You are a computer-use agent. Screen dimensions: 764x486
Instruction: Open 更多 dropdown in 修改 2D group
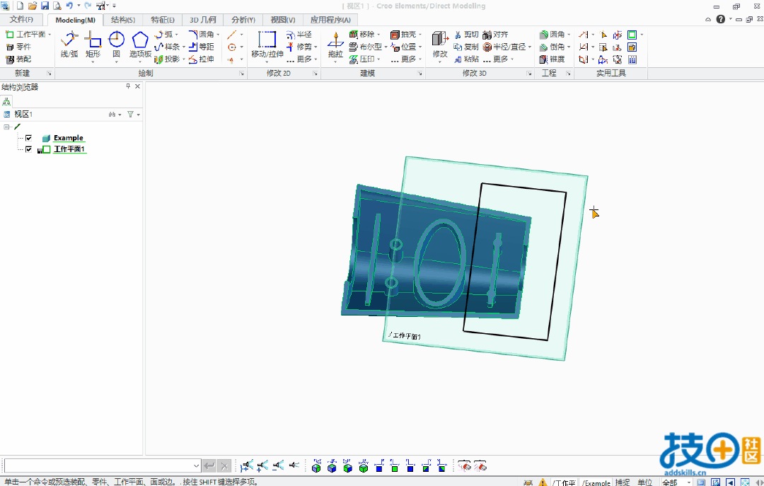(302, 59)
